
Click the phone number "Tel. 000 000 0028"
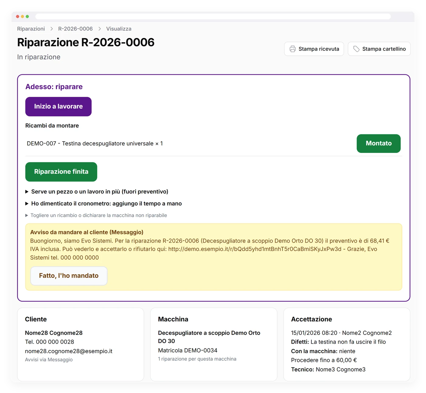[50, 342]
